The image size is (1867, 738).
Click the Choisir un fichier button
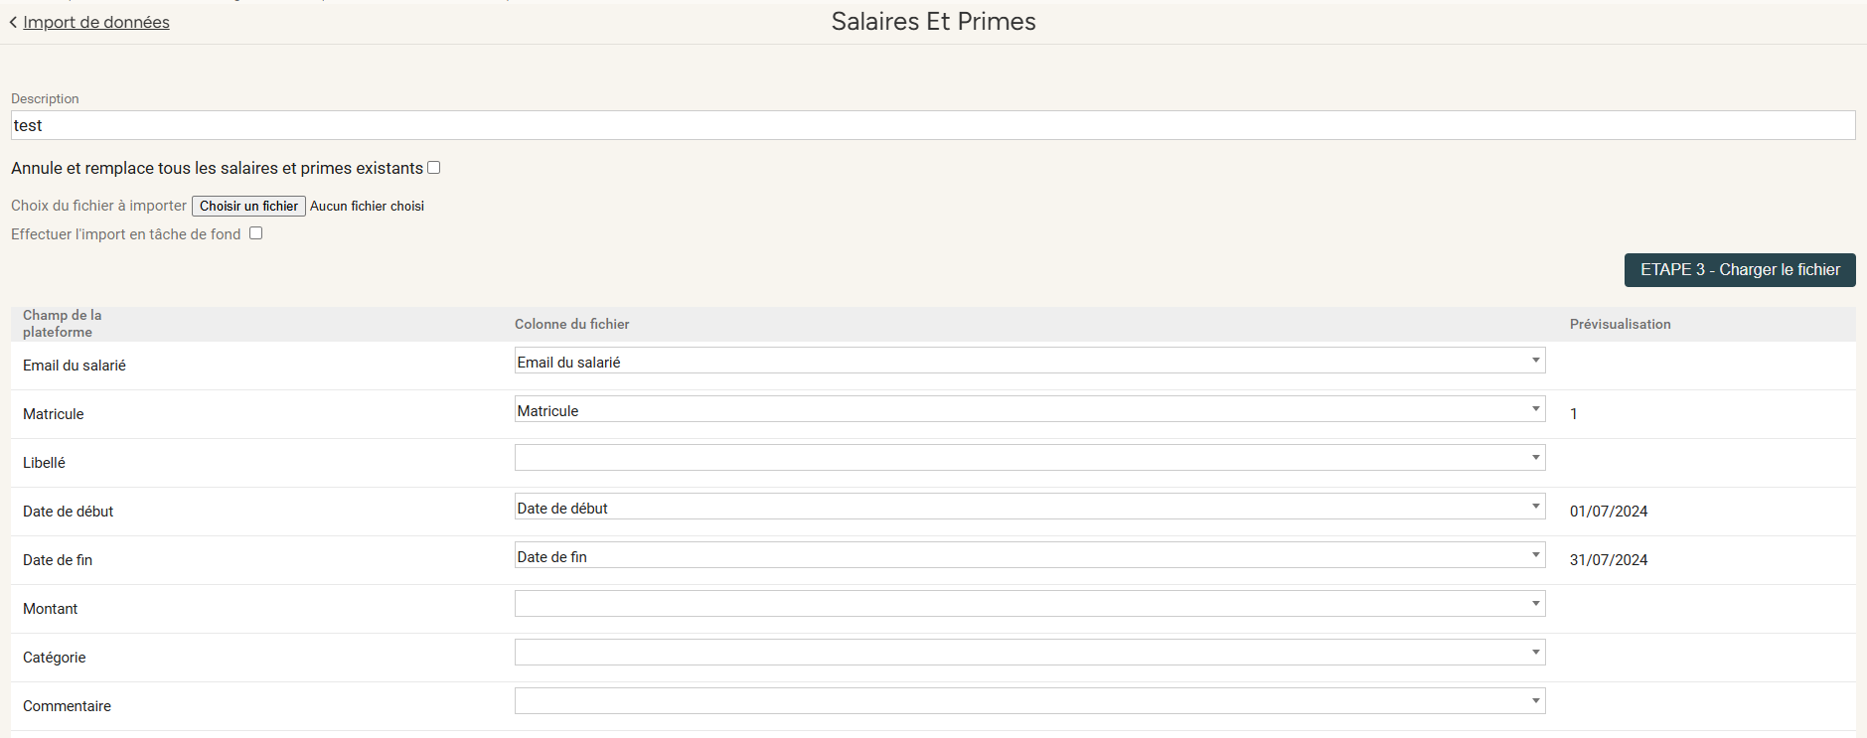(248, 206)
